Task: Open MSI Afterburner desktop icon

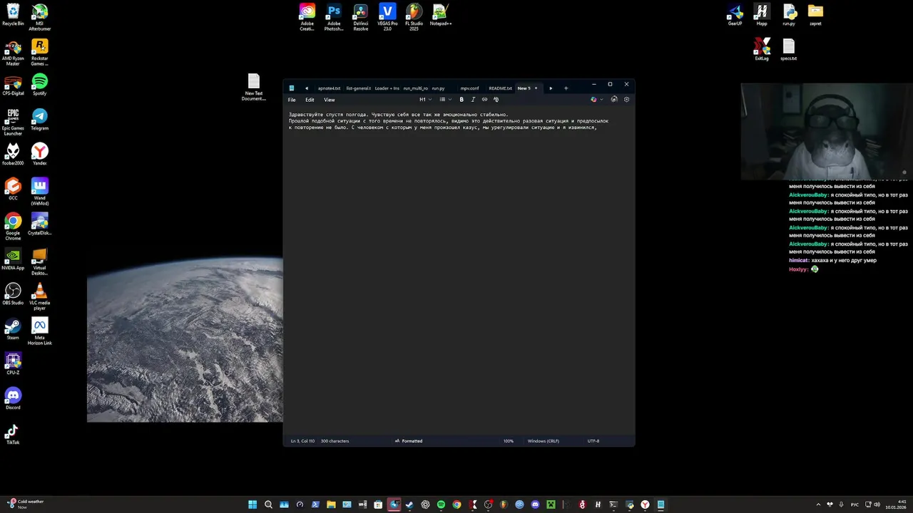Action: (x=40, y=16)
